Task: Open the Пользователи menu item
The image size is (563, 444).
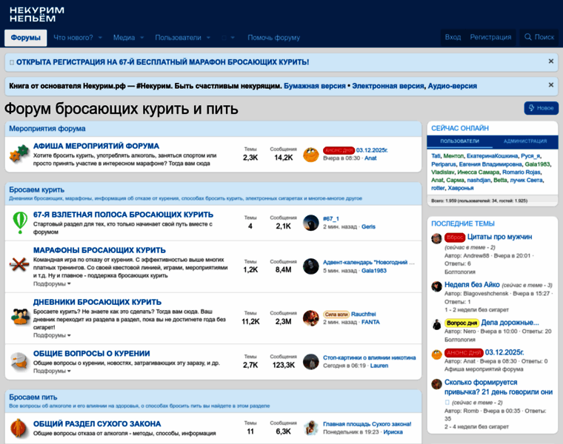Action: point(178,38)
